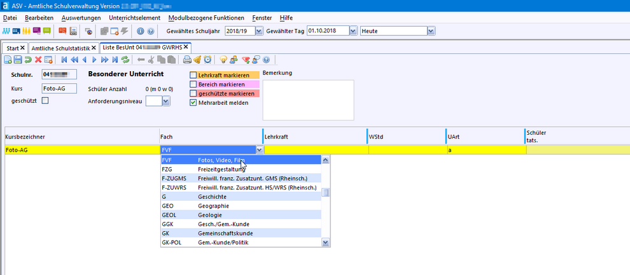Switch to the 'Amtliche Schulstatistik' tab
This screenshot has width=630, height=275.
pos(61,48)
